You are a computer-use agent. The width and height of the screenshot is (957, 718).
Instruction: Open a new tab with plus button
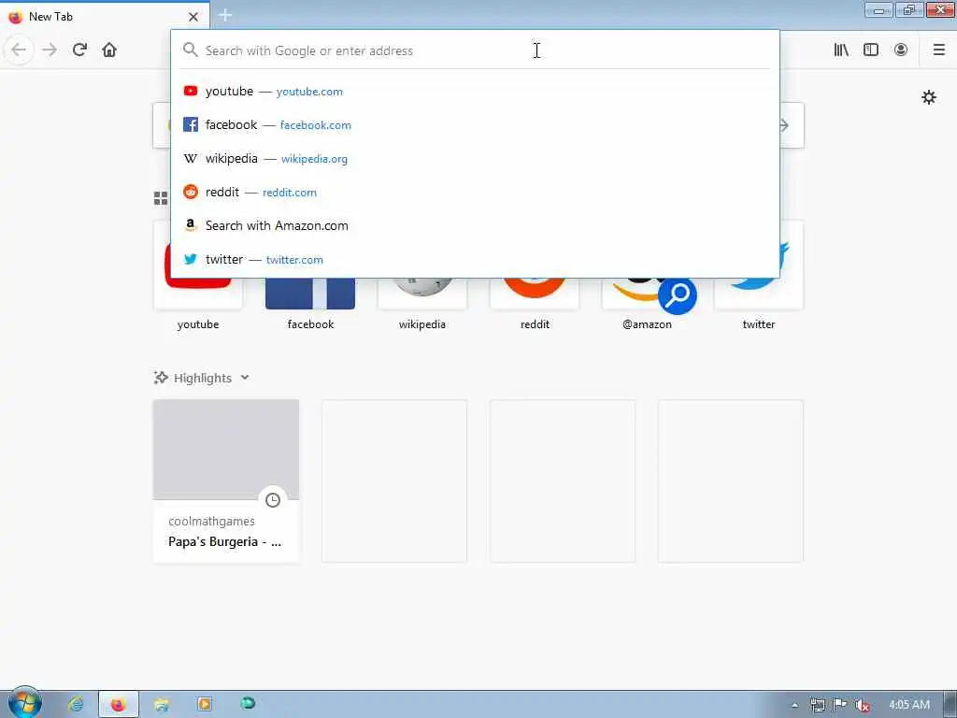[224, 15]
